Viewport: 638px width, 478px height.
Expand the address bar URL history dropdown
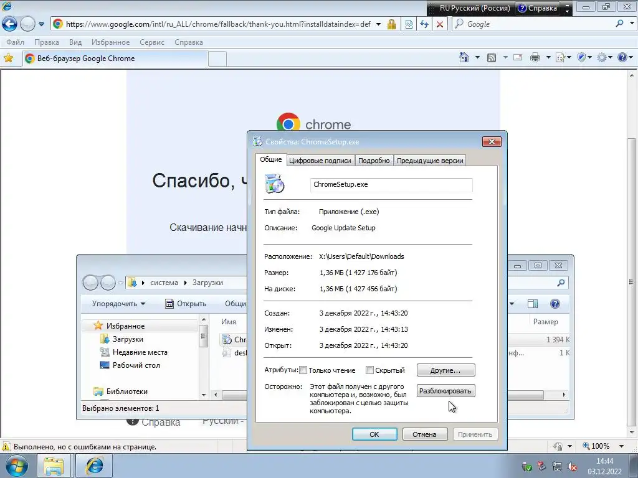[378, 24]
